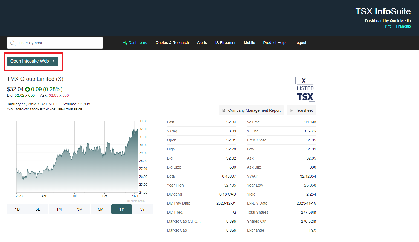
Task: Click the Open Infosuite Web button
Action: click(33, 61)
